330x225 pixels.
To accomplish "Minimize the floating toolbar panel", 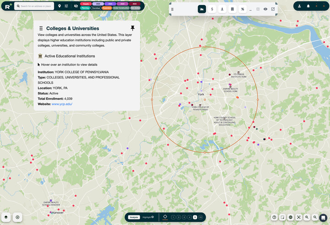I will click(x=251, y=9).
